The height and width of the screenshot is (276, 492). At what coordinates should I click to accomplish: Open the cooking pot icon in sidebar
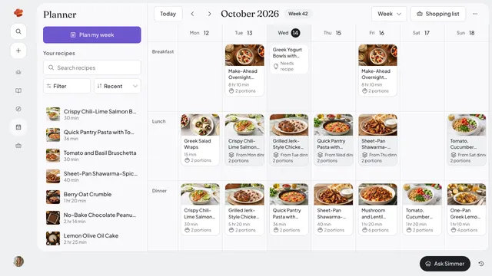[x=18, y=72]
